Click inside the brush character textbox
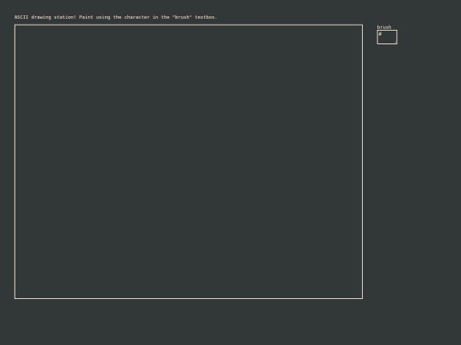Image resolution: width=461 pixels, height=345 pixels. [x=387, y=37]
